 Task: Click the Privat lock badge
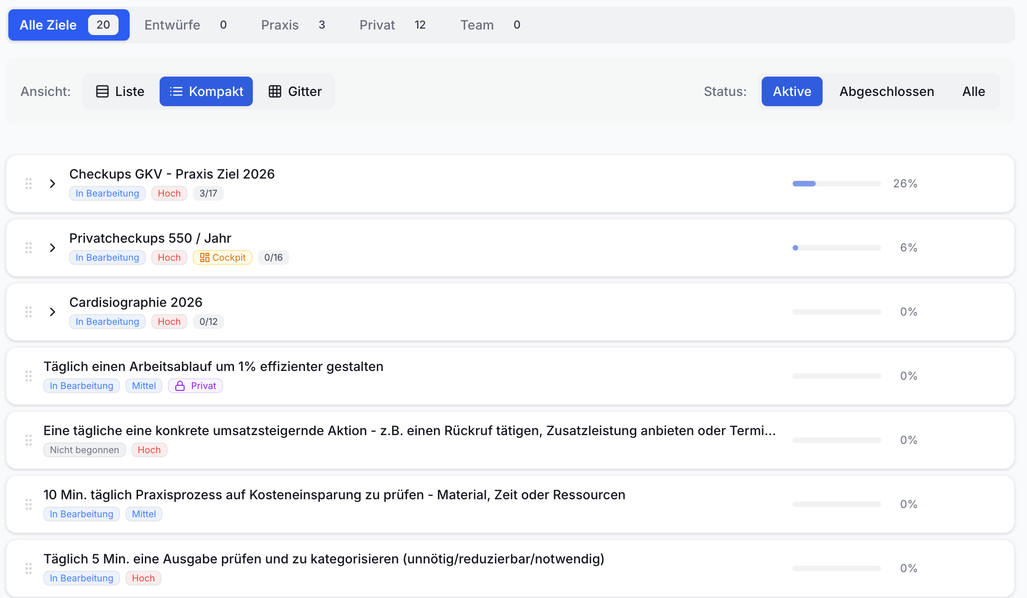click(x=195, y=386)
